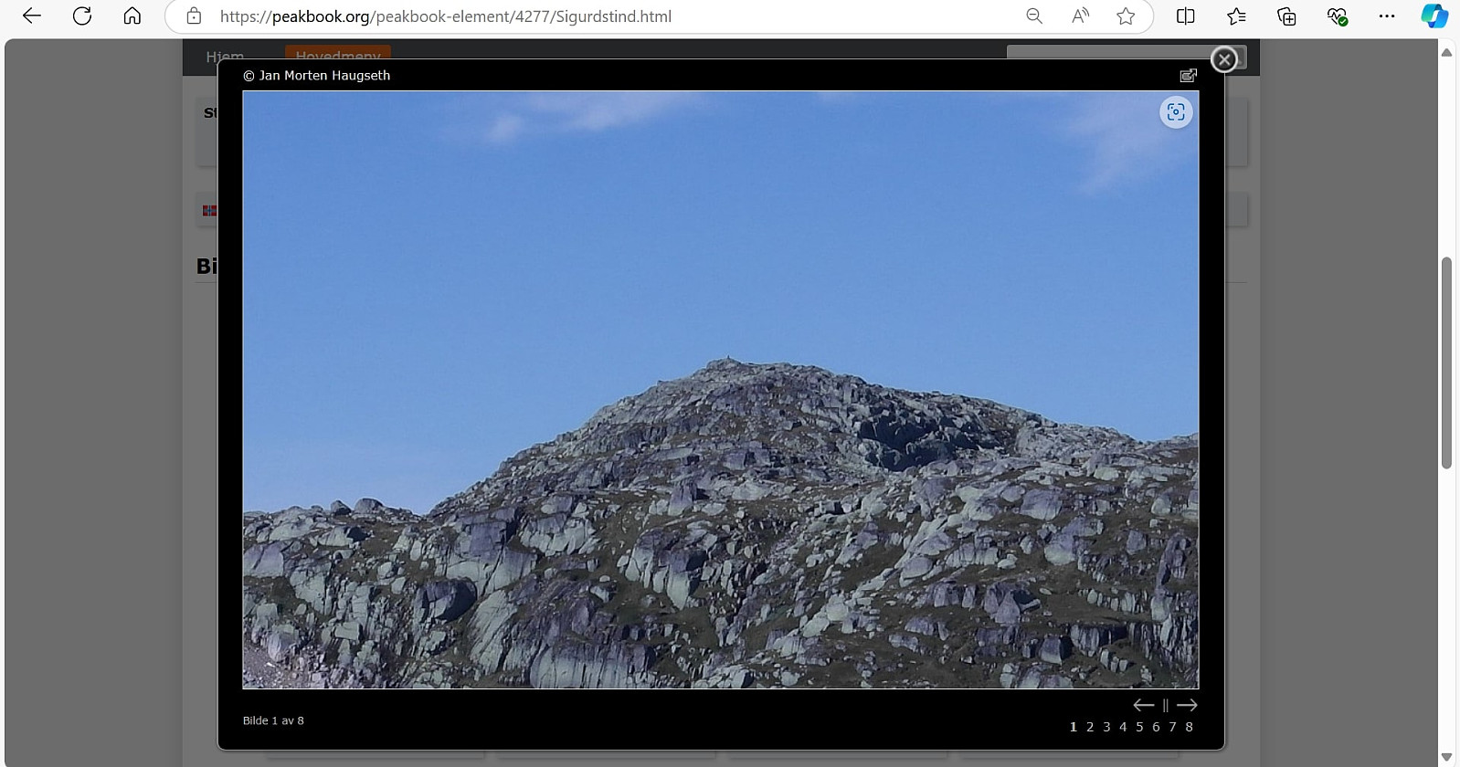The image size is (1460, 767).
Task: Click the 'Bilde 1 av 8' caption
Action: [273, 720]
